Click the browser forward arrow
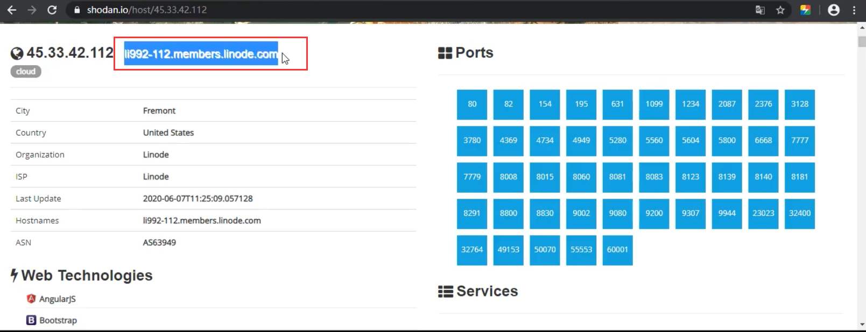Screen dimensions: 866x332 [x=32, y=10]
